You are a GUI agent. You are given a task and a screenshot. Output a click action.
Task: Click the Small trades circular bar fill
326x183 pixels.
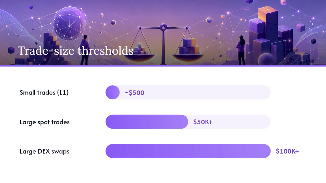tap(113, 93)
